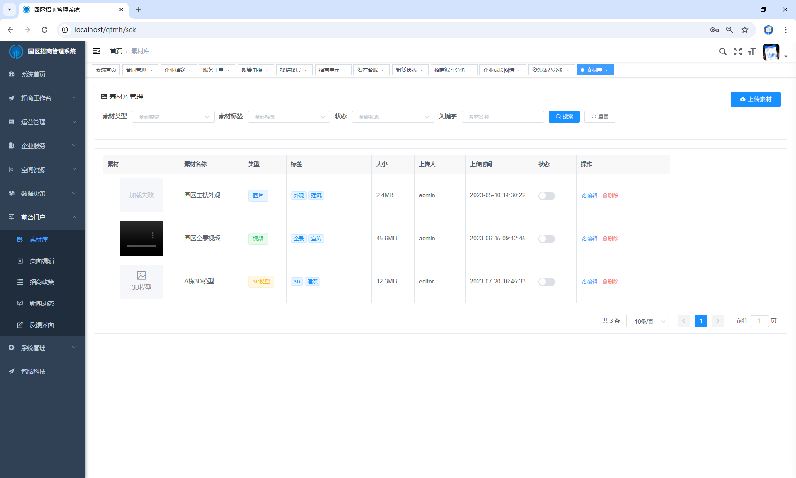Open 页面编辑 in the sidebar menu
Viewport: 796px width, 478px height.
pyautogui.click(x=42, y=261)
